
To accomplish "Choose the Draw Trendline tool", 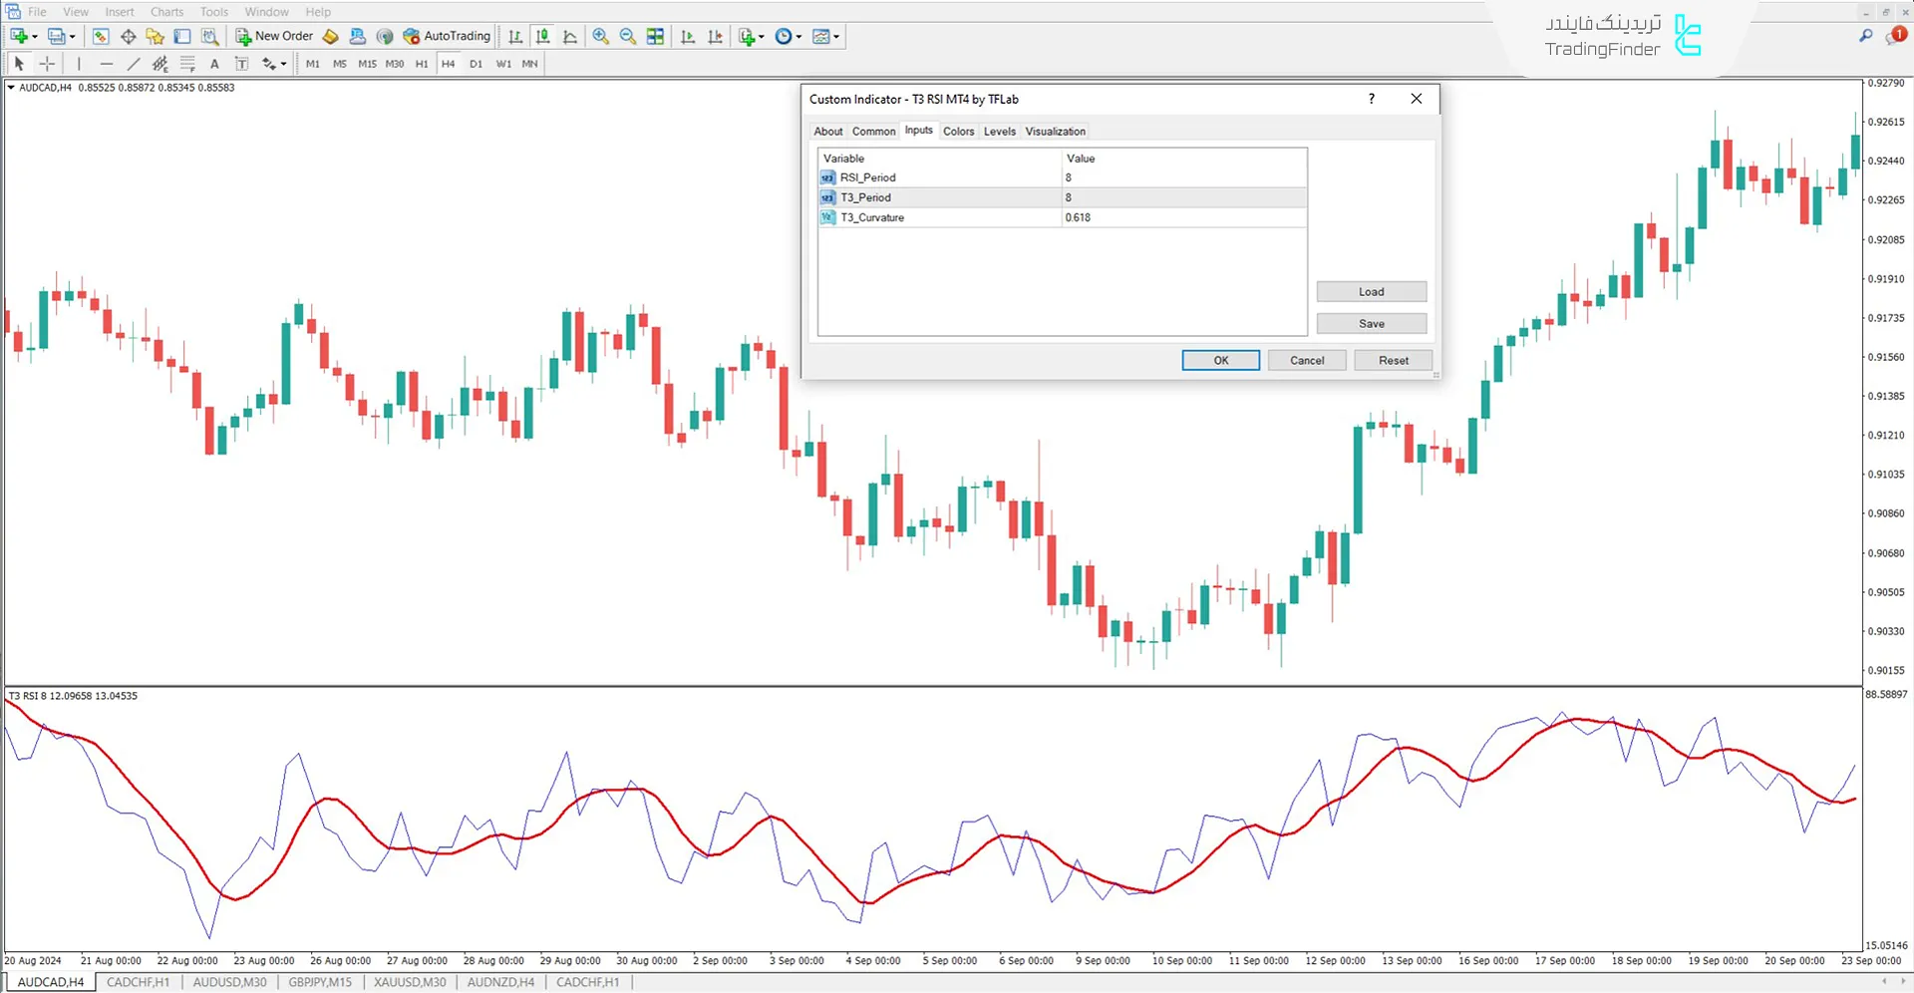I will point(134,63).
